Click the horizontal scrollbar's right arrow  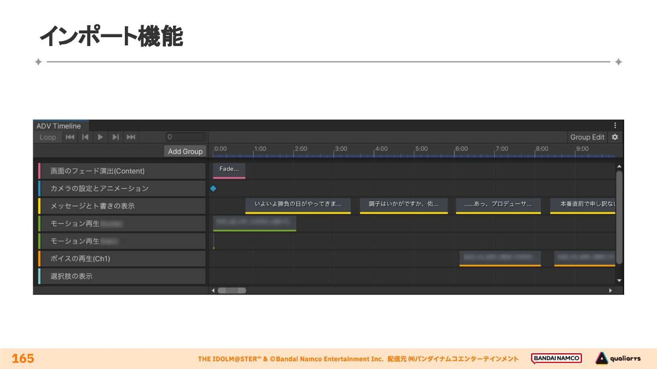[610, 290]
